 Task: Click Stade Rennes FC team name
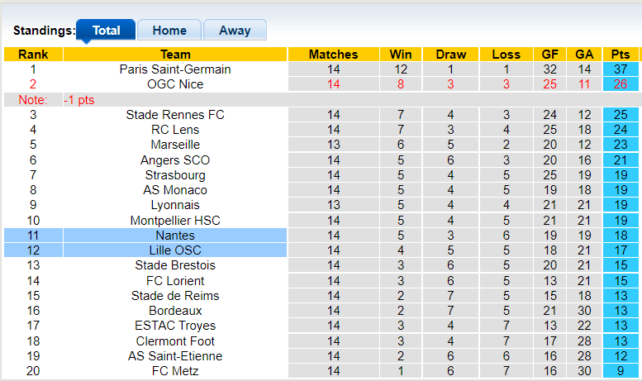[175, 115]
